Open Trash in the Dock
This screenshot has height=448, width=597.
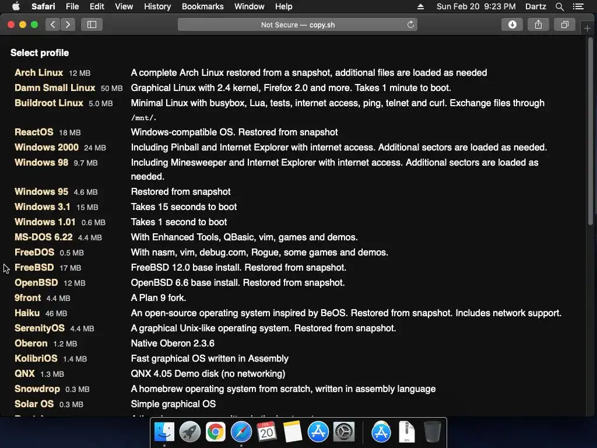[x=433, y=432]
